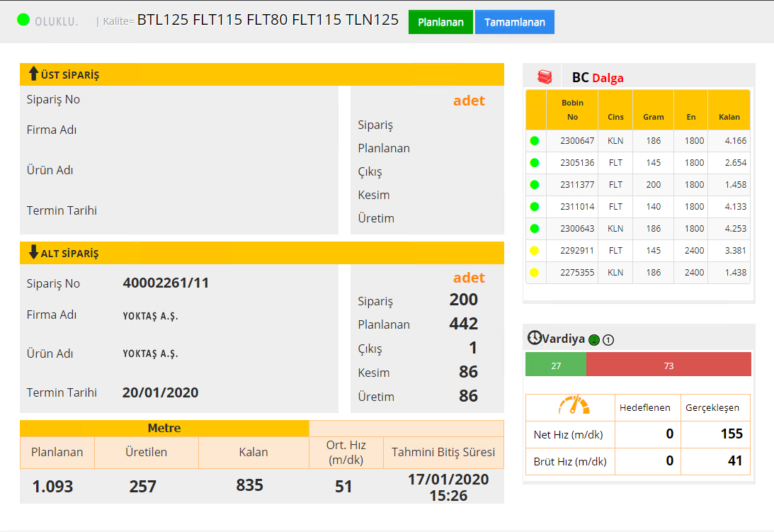The image size is (774, 532).
Task: Select shift 2 green circle in Vardiya
Action: pyautogui.click(x=594, y=340)
